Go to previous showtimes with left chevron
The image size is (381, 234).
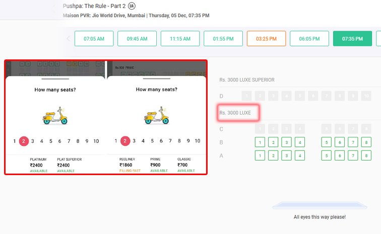[68, 39]
